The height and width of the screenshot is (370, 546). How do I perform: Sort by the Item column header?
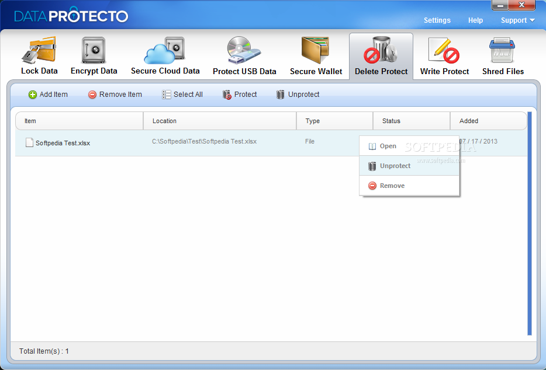tap(80, 121)
